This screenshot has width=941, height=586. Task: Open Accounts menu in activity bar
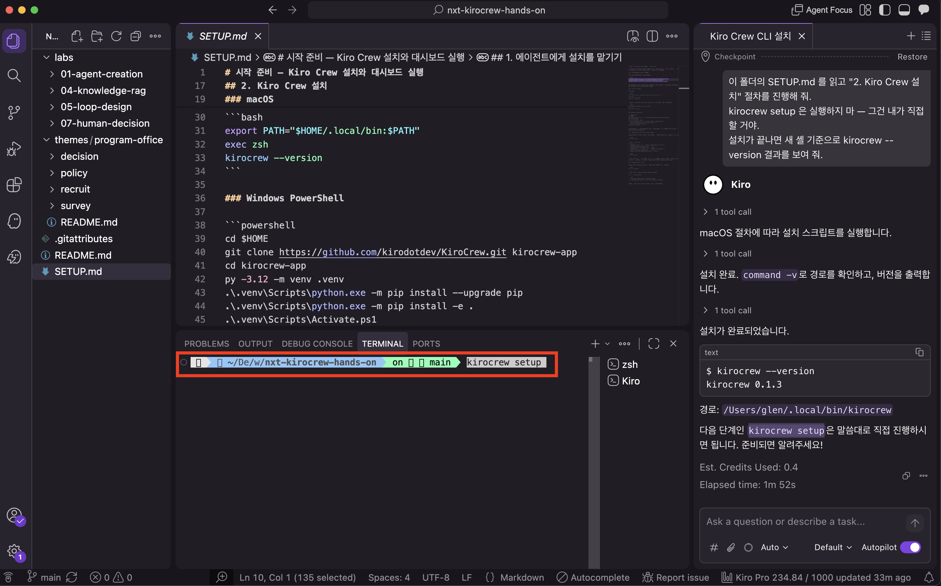coord(15,516)
